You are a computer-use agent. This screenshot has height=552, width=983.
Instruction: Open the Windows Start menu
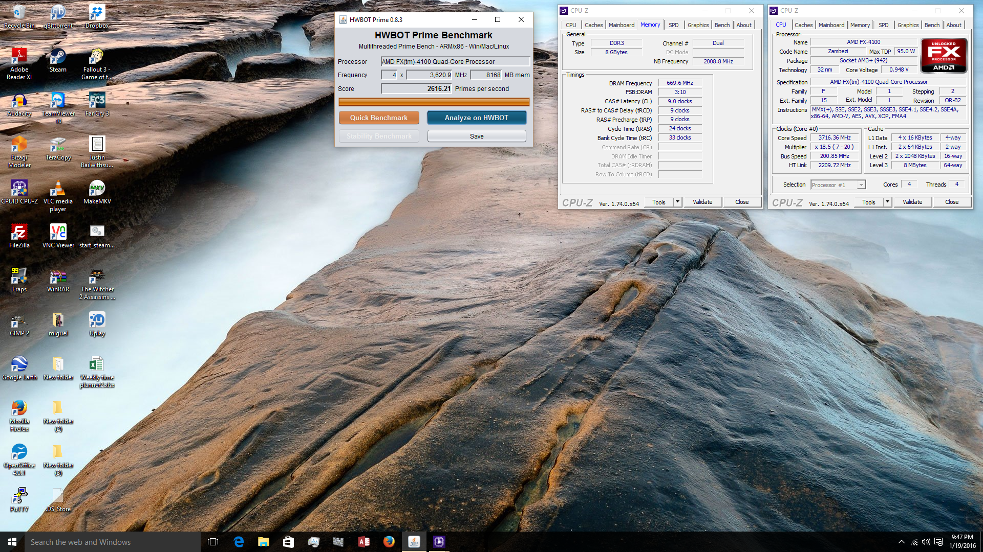(12, 542)
